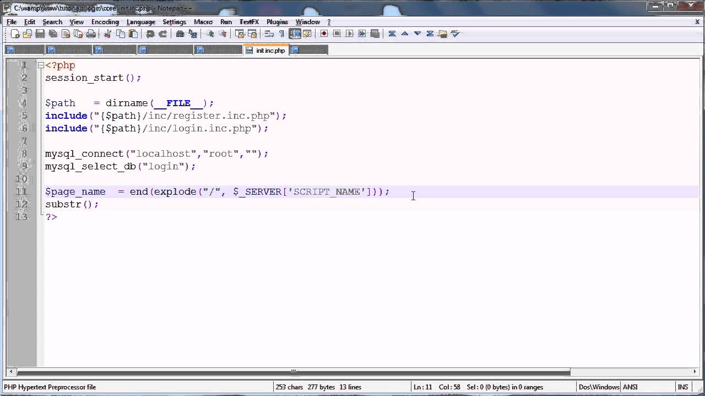This screenshot has height=396, width=705.
Task: Open the ? help menu
Action: [329, 22]
